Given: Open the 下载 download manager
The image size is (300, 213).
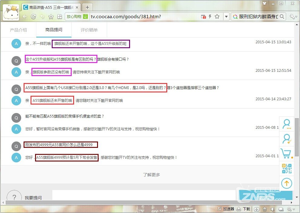Looking at the screenshot, I should (x=243, y=209).
